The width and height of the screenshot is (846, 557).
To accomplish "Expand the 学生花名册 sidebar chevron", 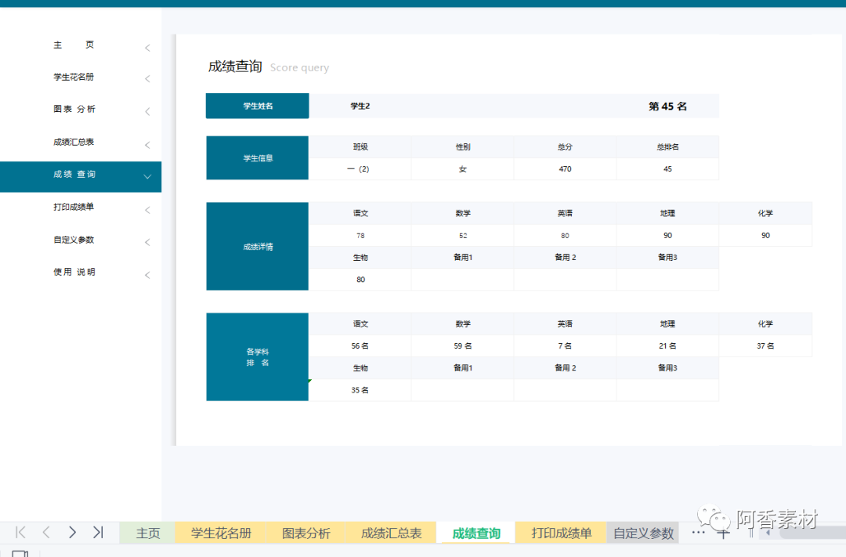I will pyautogui.click(x=147, y=79).
